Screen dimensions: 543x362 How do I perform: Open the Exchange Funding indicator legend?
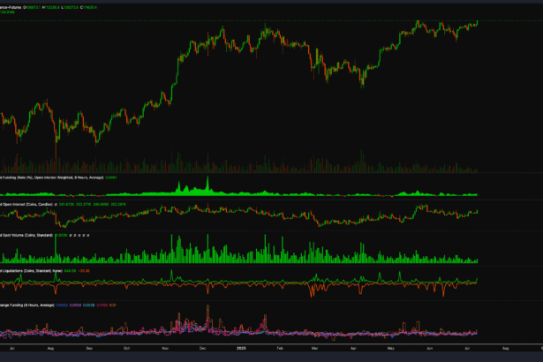point(26,305)
